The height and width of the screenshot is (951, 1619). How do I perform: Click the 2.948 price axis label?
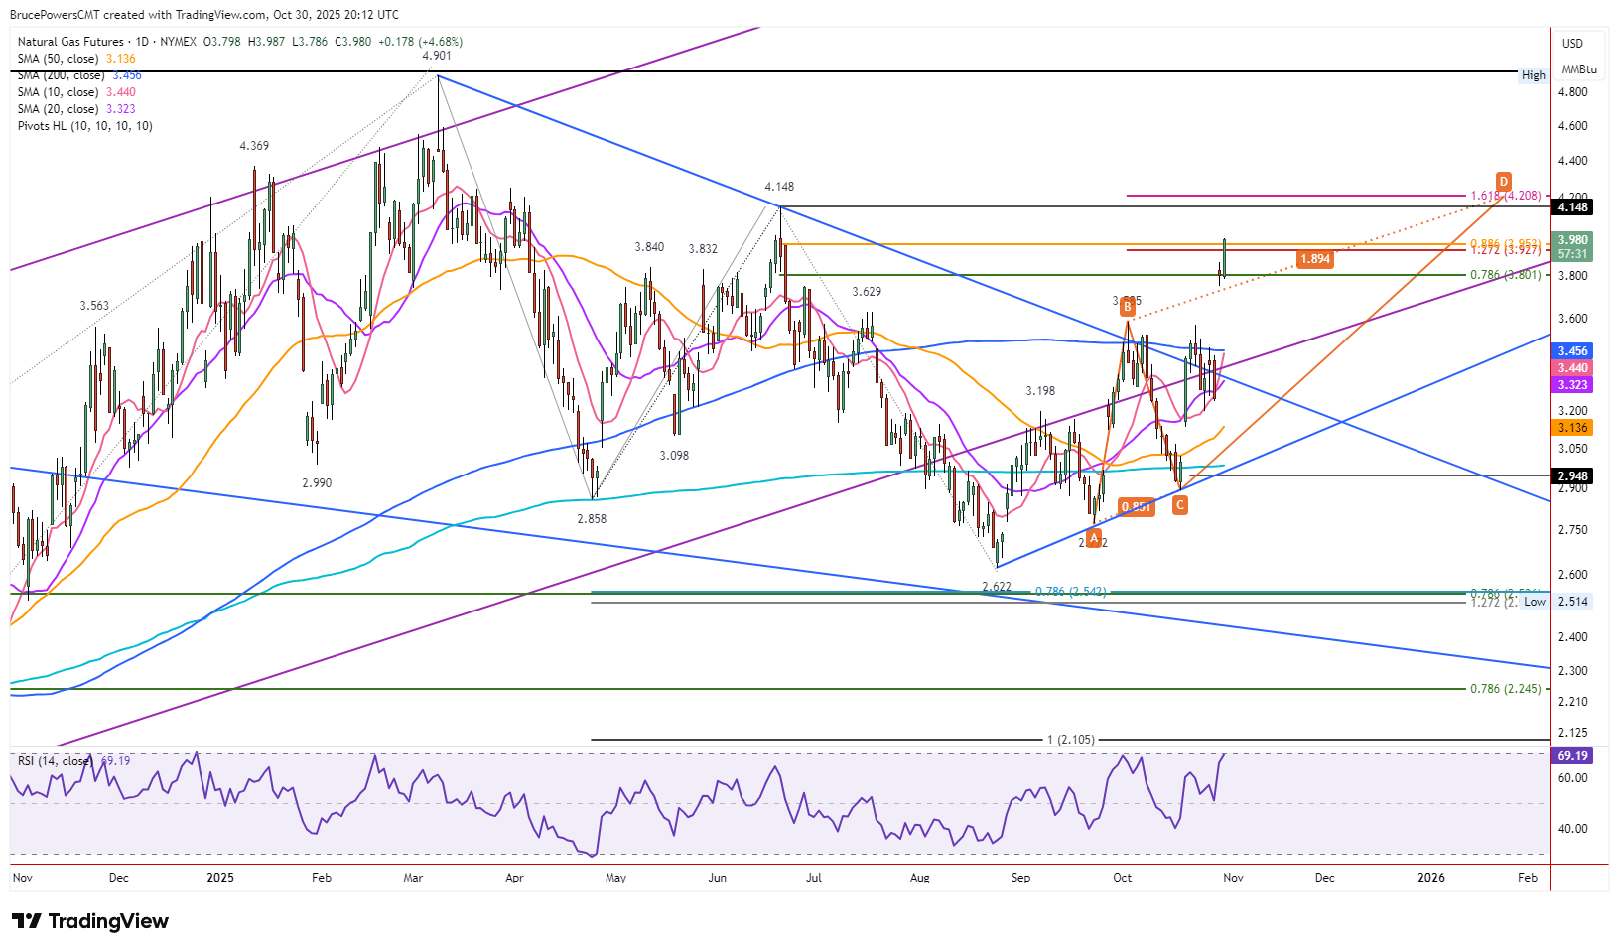coord(1573,476)
